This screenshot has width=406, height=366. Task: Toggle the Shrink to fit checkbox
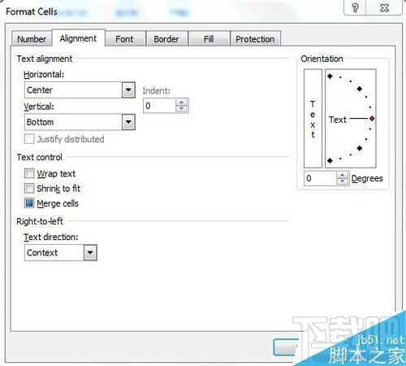29,188
